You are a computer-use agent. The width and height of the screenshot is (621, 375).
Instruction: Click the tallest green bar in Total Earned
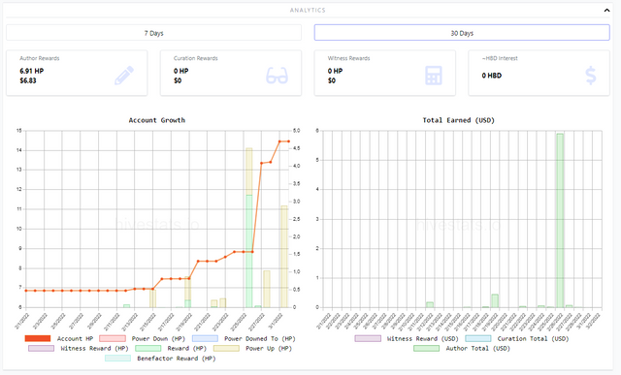coord(560,221)
